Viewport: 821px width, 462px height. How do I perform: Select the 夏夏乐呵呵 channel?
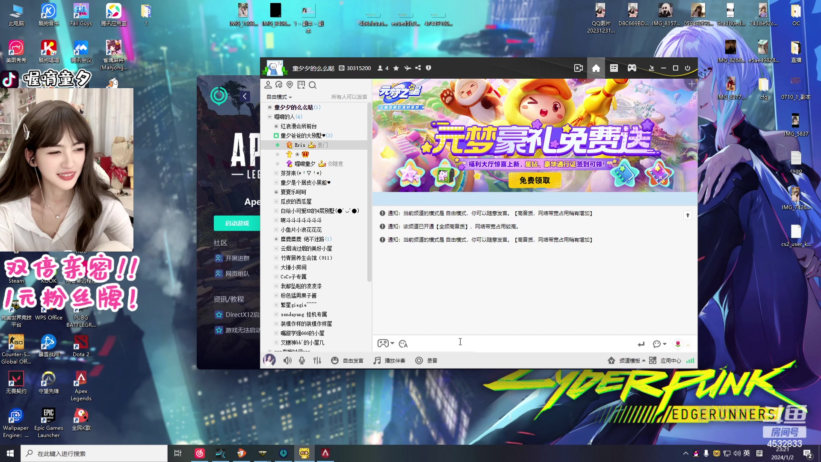click(293, 192)
